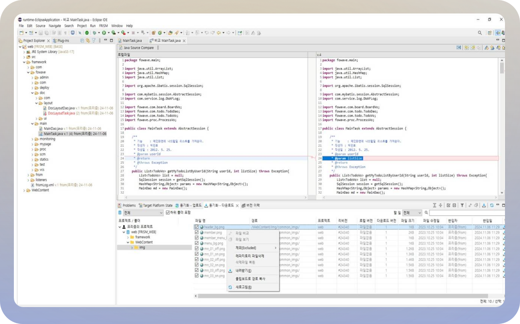Click the stack icon left of 전체 combo
The width and height of the screenshot is (520, 324).
(x=120, y=213)
